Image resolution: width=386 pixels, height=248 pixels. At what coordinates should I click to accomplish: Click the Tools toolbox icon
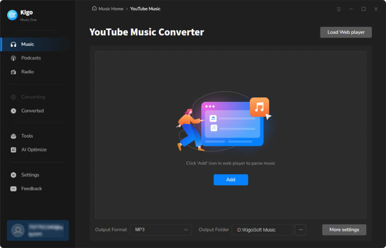pos(14,136)
